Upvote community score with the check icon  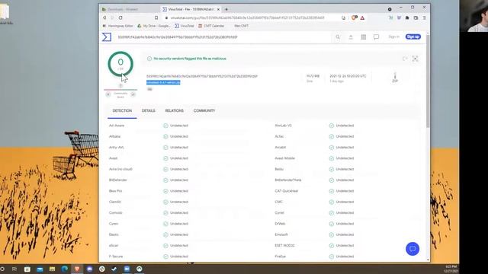point(133,94)
